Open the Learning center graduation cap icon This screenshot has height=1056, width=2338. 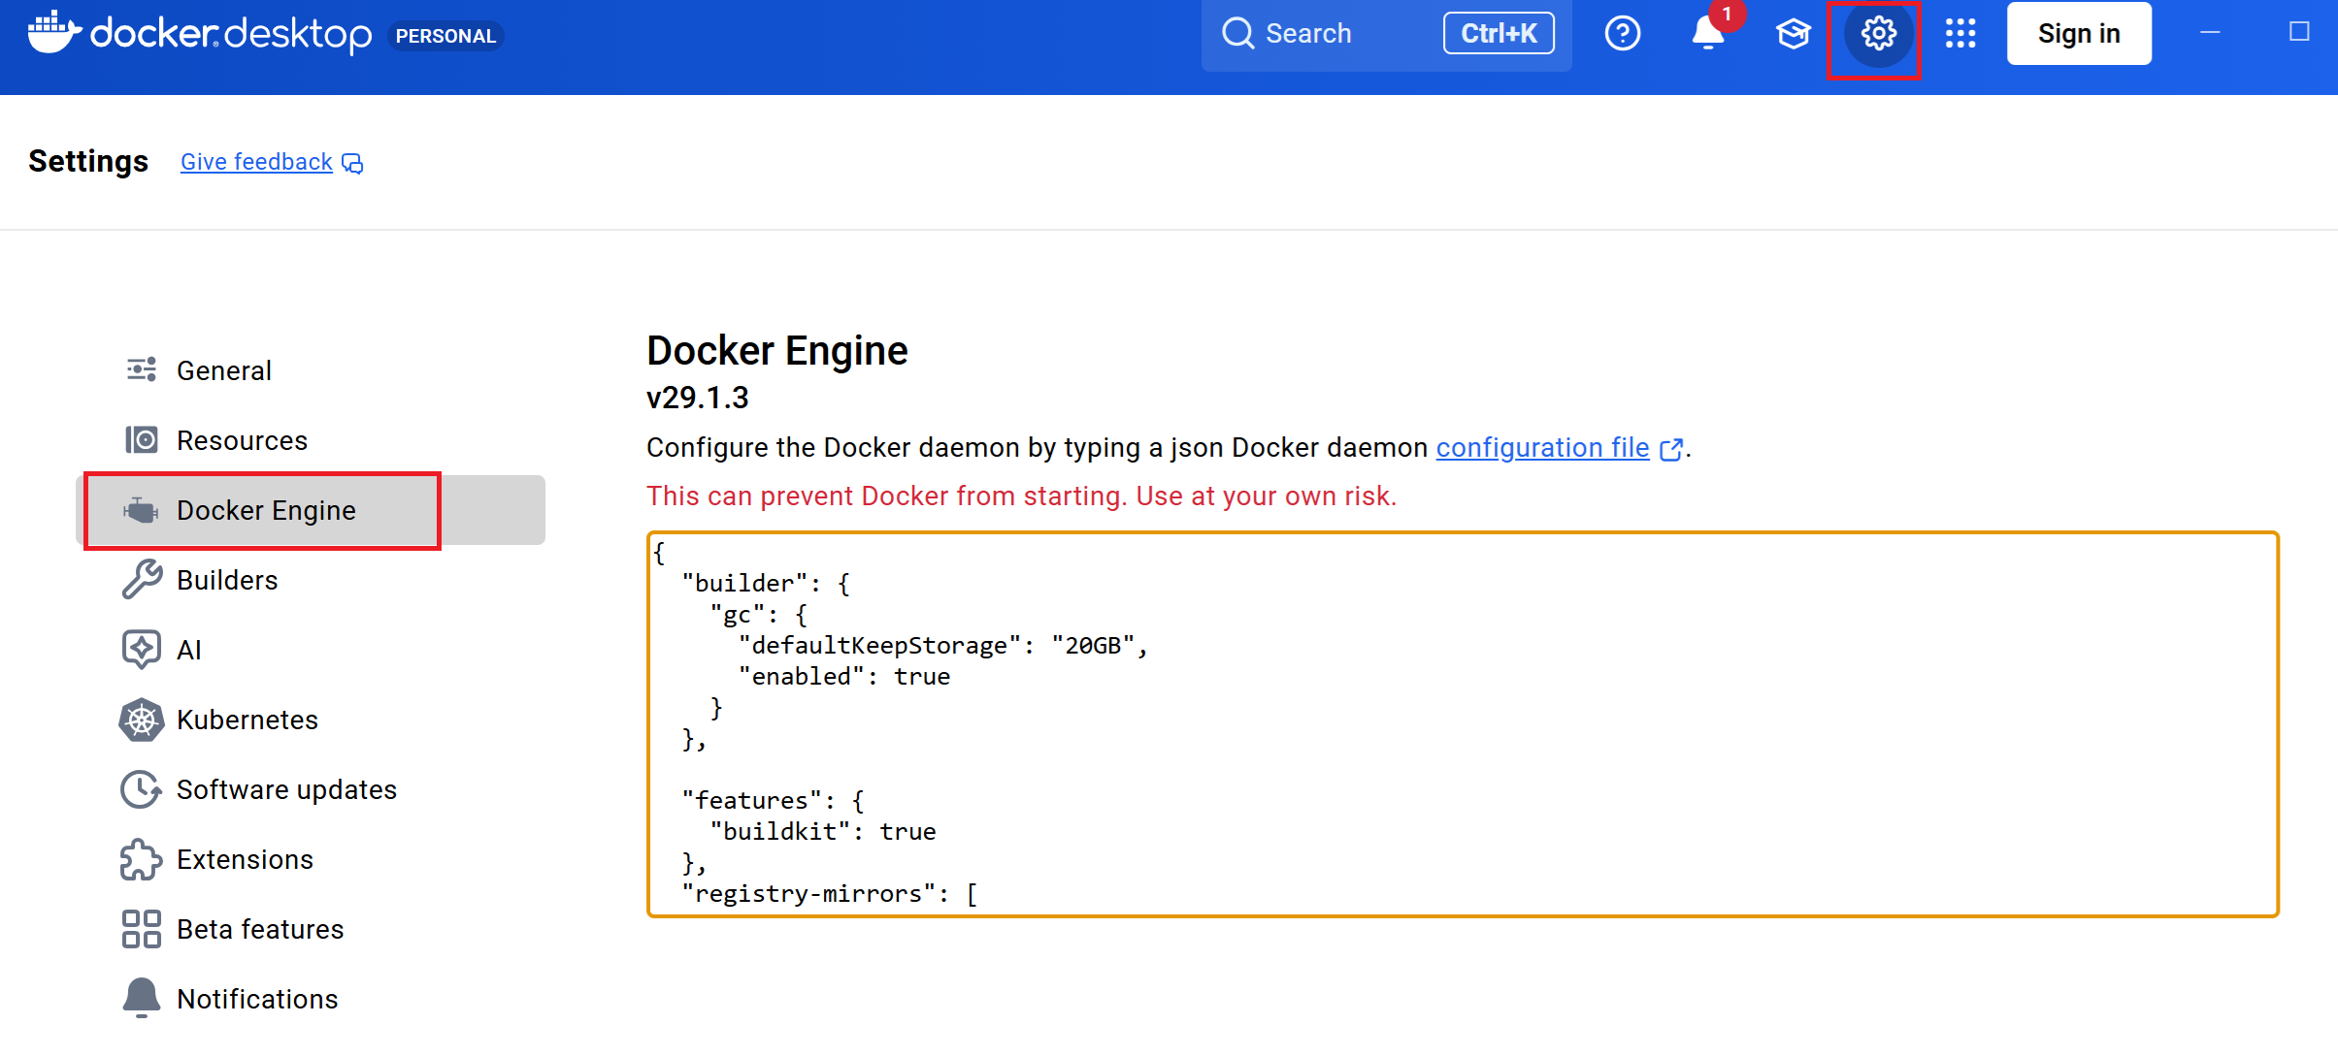tap(1793, 34)
